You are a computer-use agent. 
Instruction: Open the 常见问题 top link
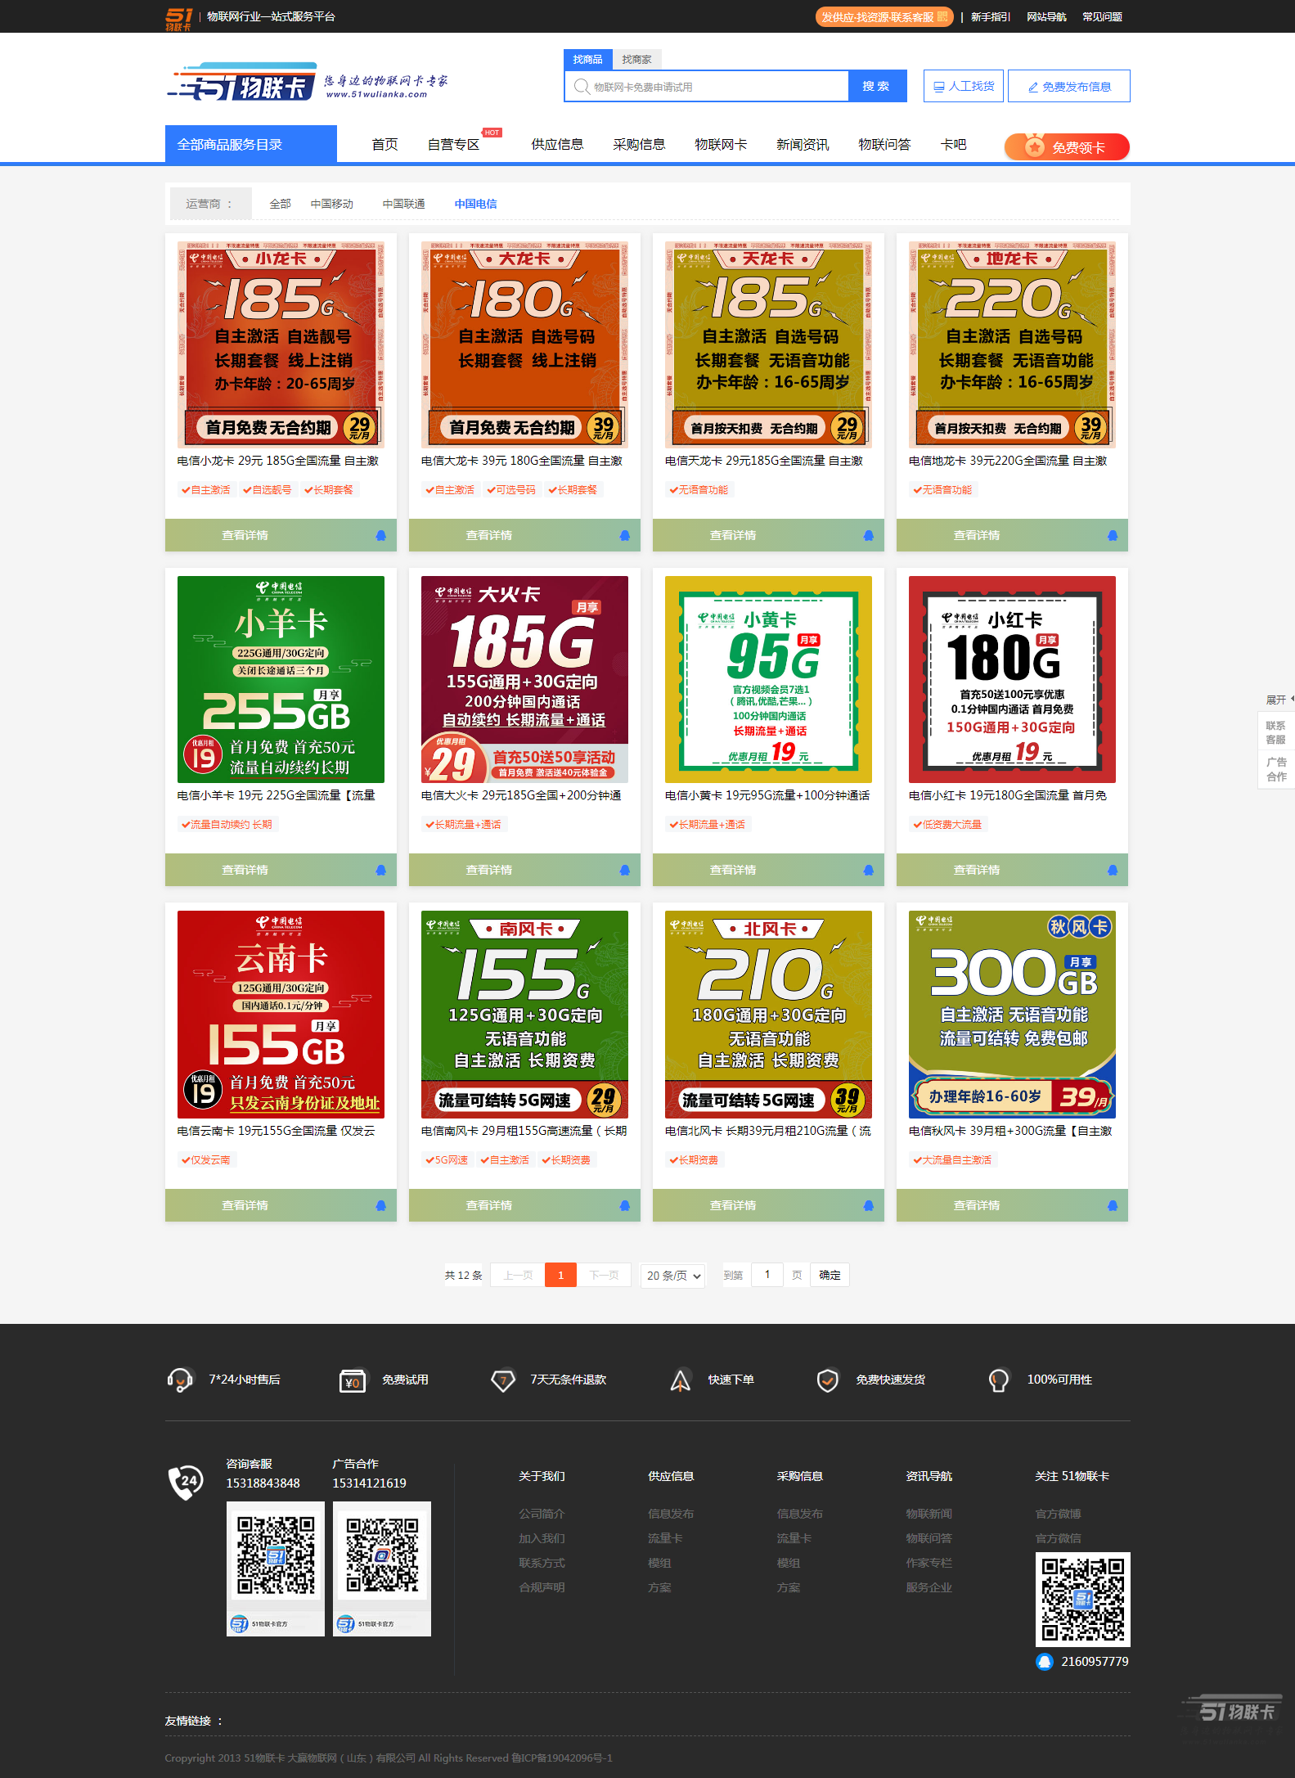click(x=1102, y=17)
